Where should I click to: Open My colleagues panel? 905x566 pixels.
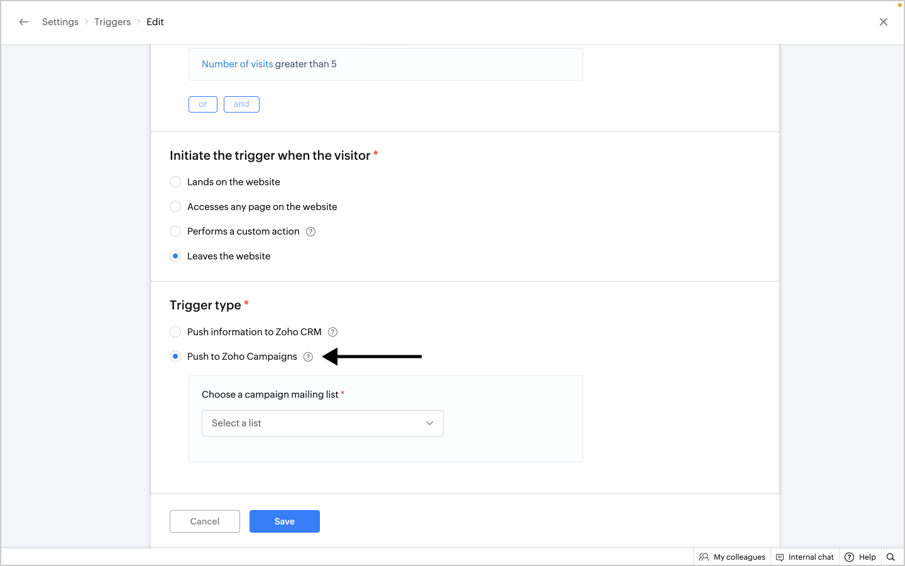[732, 557]
